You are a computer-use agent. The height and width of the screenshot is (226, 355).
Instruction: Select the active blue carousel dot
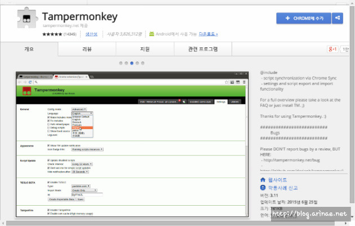point(132,63)
